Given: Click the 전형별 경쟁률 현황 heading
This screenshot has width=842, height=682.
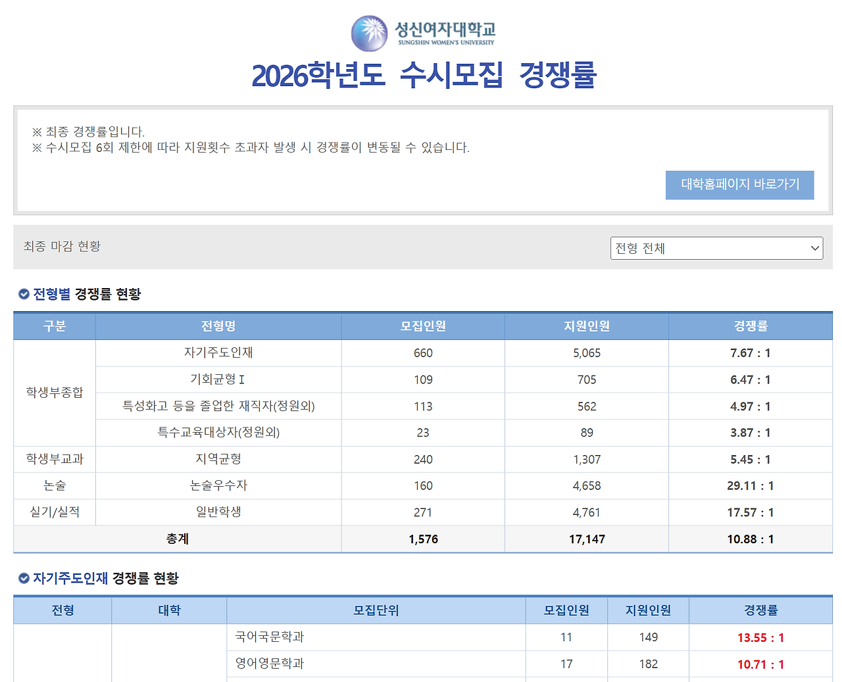Looking at the screenshot, I should 87,294.
